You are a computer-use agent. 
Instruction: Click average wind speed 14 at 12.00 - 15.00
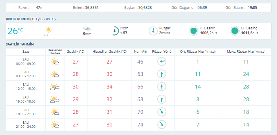(198, 87)
